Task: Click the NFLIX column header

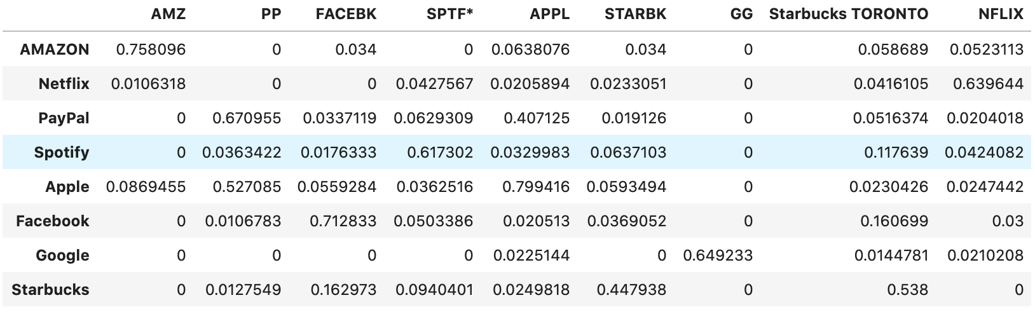Action: point(1001,14)
